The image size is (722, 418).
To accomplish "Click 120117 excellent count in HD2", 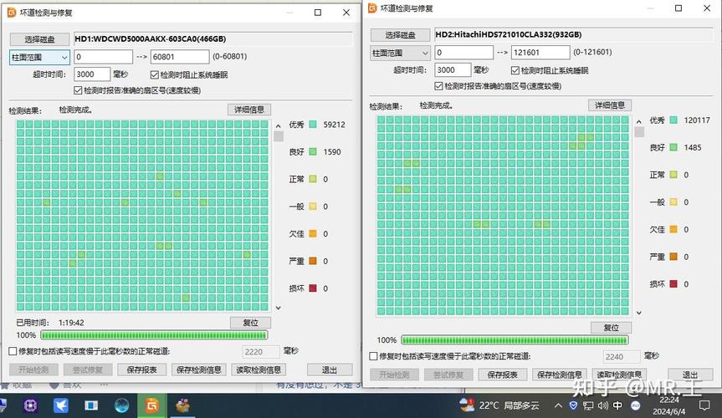I will pos(697,120).
